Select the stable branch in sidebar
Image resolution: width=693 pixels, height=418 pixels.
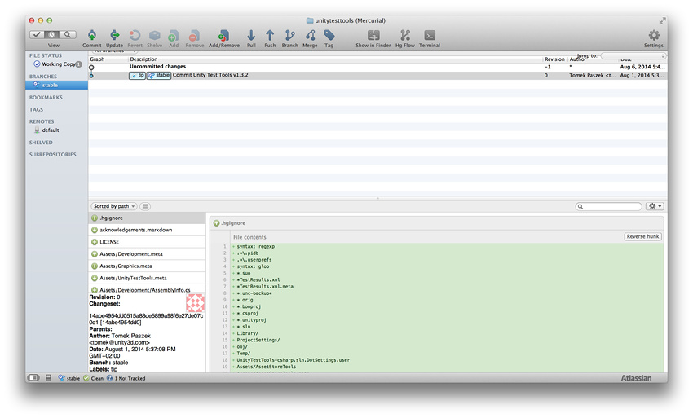click(50, 85)
